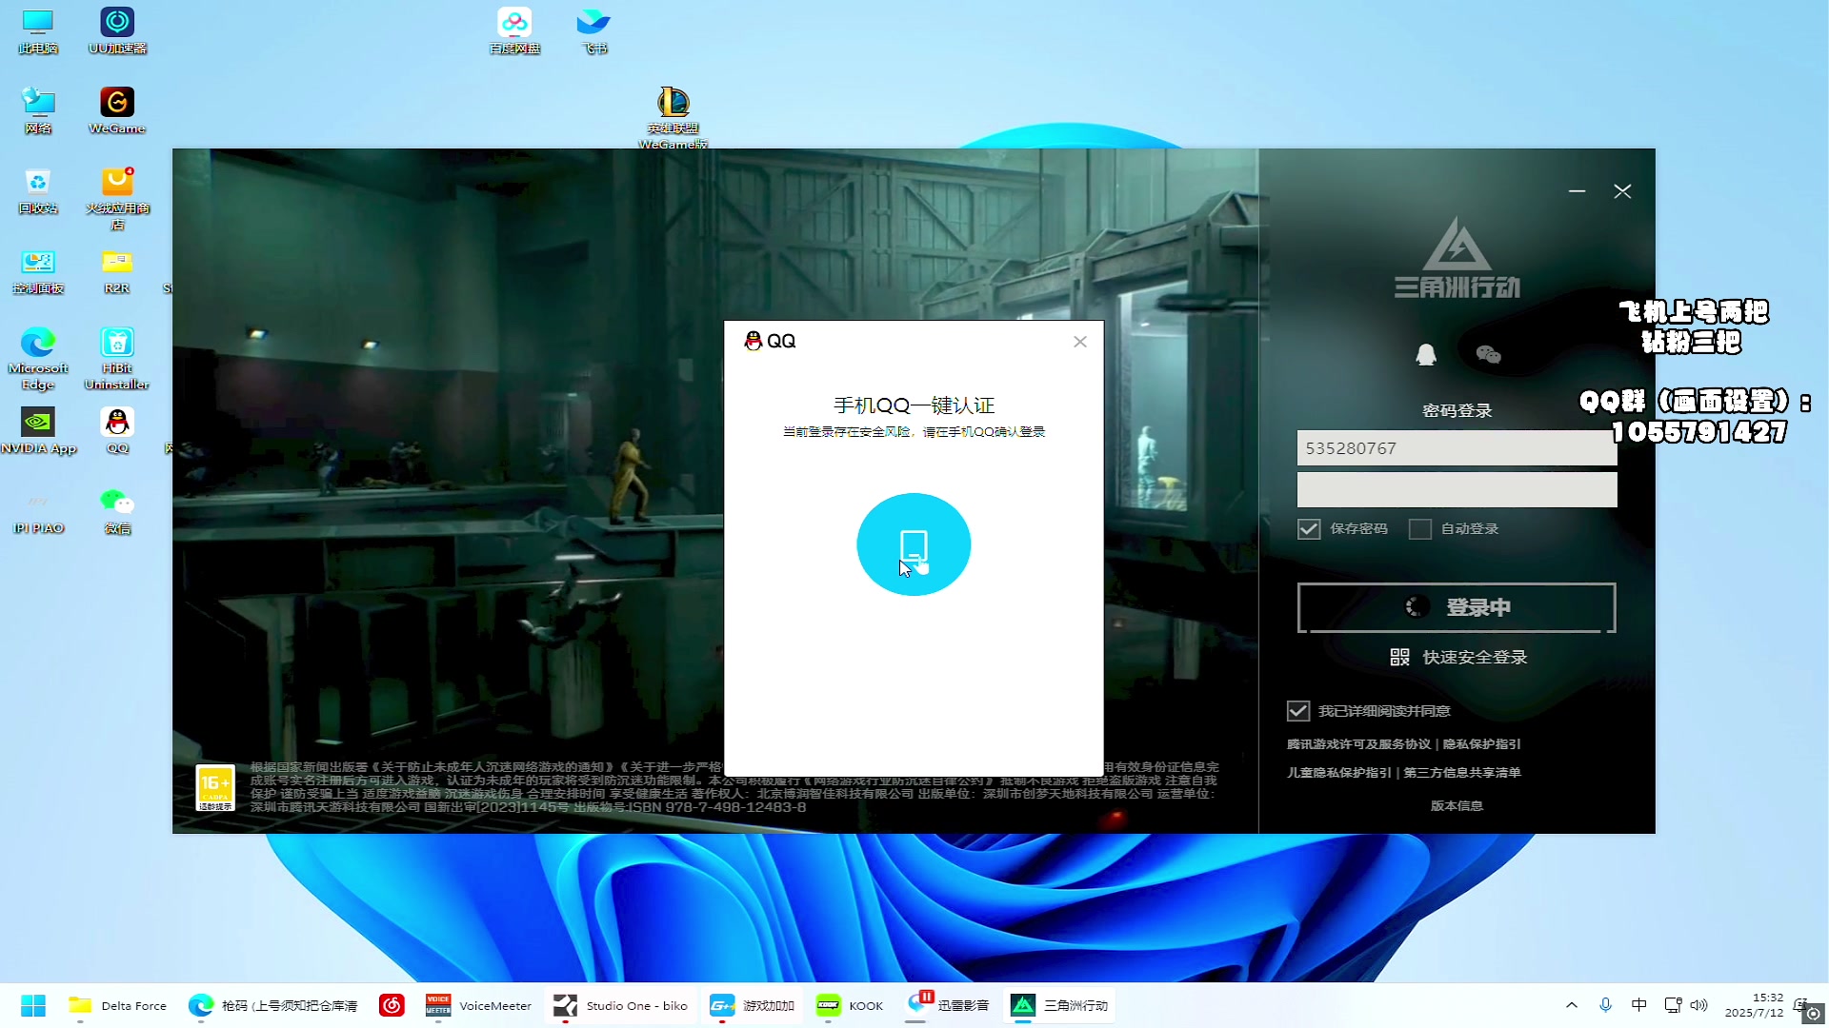Launch the NVIDIA App desktop icon
The width and height of the screenshot is (1829, 1028).
[38, 430]
